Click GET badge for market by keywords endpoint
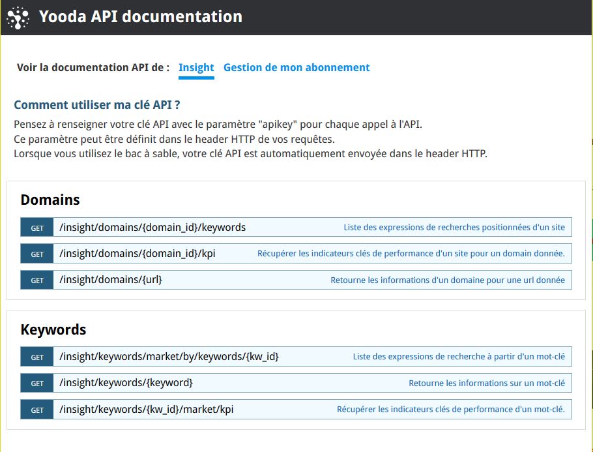 [37, 357]
